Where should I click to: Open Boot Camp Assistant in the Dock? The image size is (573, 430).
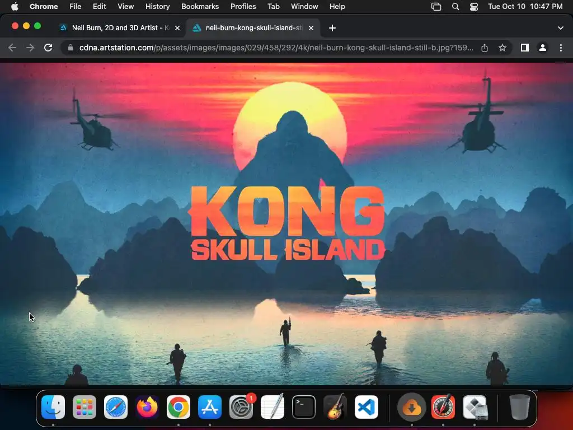pos(475,407)
